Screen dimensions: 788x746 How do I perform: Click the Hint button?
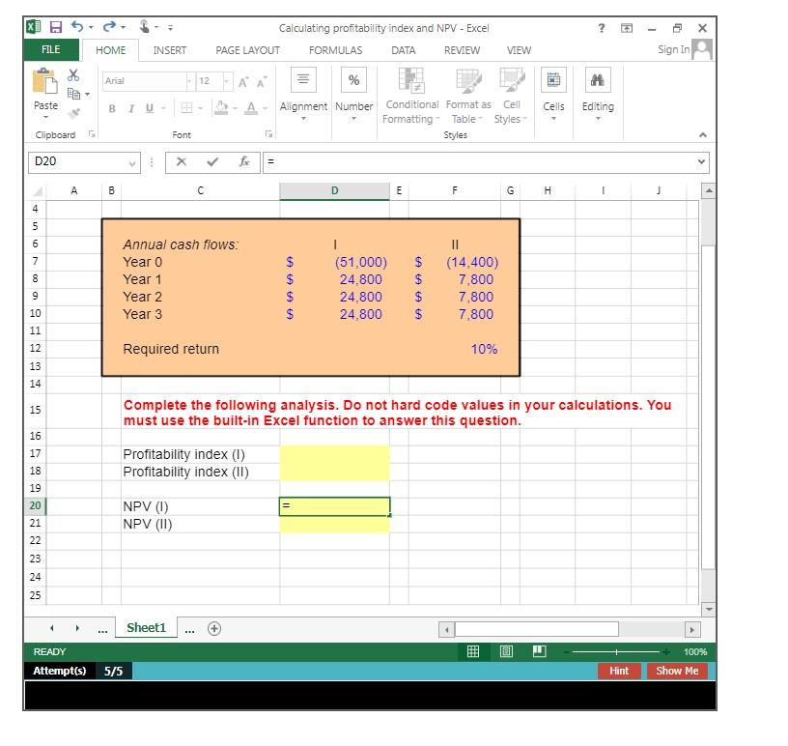point(618,671)
